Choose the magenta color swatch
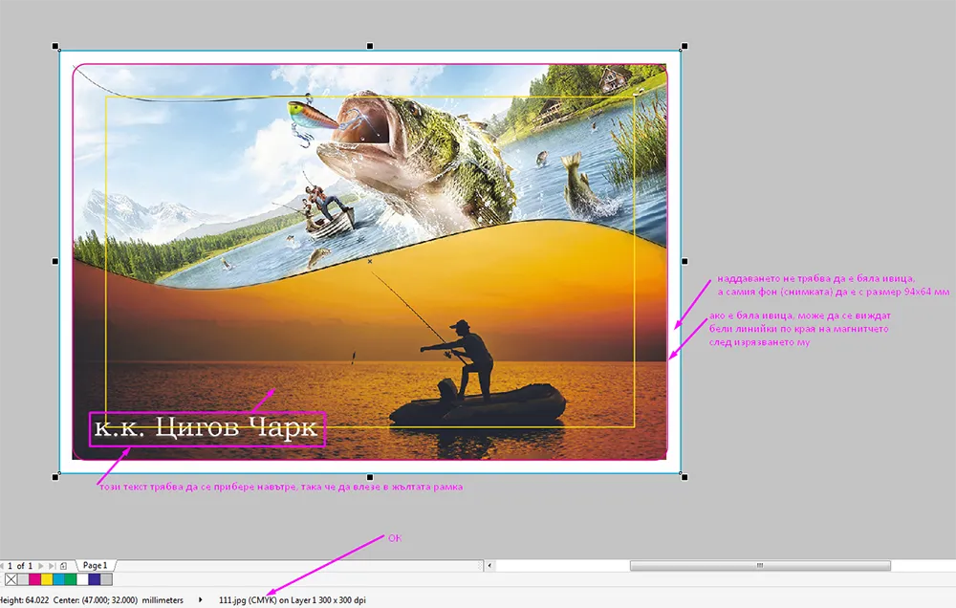 point(34,579)
